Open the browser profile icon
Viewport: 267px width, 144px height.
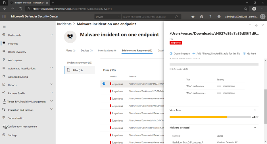254,9
